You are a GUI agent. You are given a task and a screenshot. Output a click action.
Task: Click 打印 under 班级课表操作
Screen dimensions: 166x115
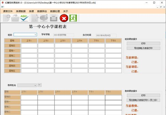pyautogui.click(x=143, y=43)
